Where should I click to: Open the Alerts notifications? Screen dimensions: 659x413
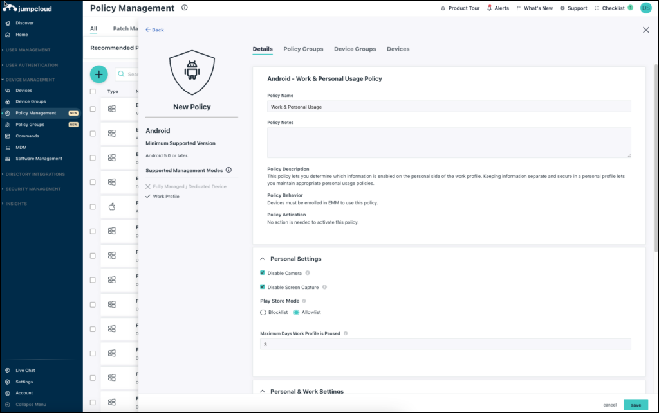[499, 8]
